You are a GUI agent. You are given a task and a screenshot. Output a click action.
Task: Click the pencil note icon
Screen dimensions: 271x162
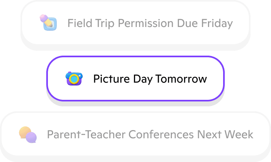pyautogui.click(x=48, y=22)
